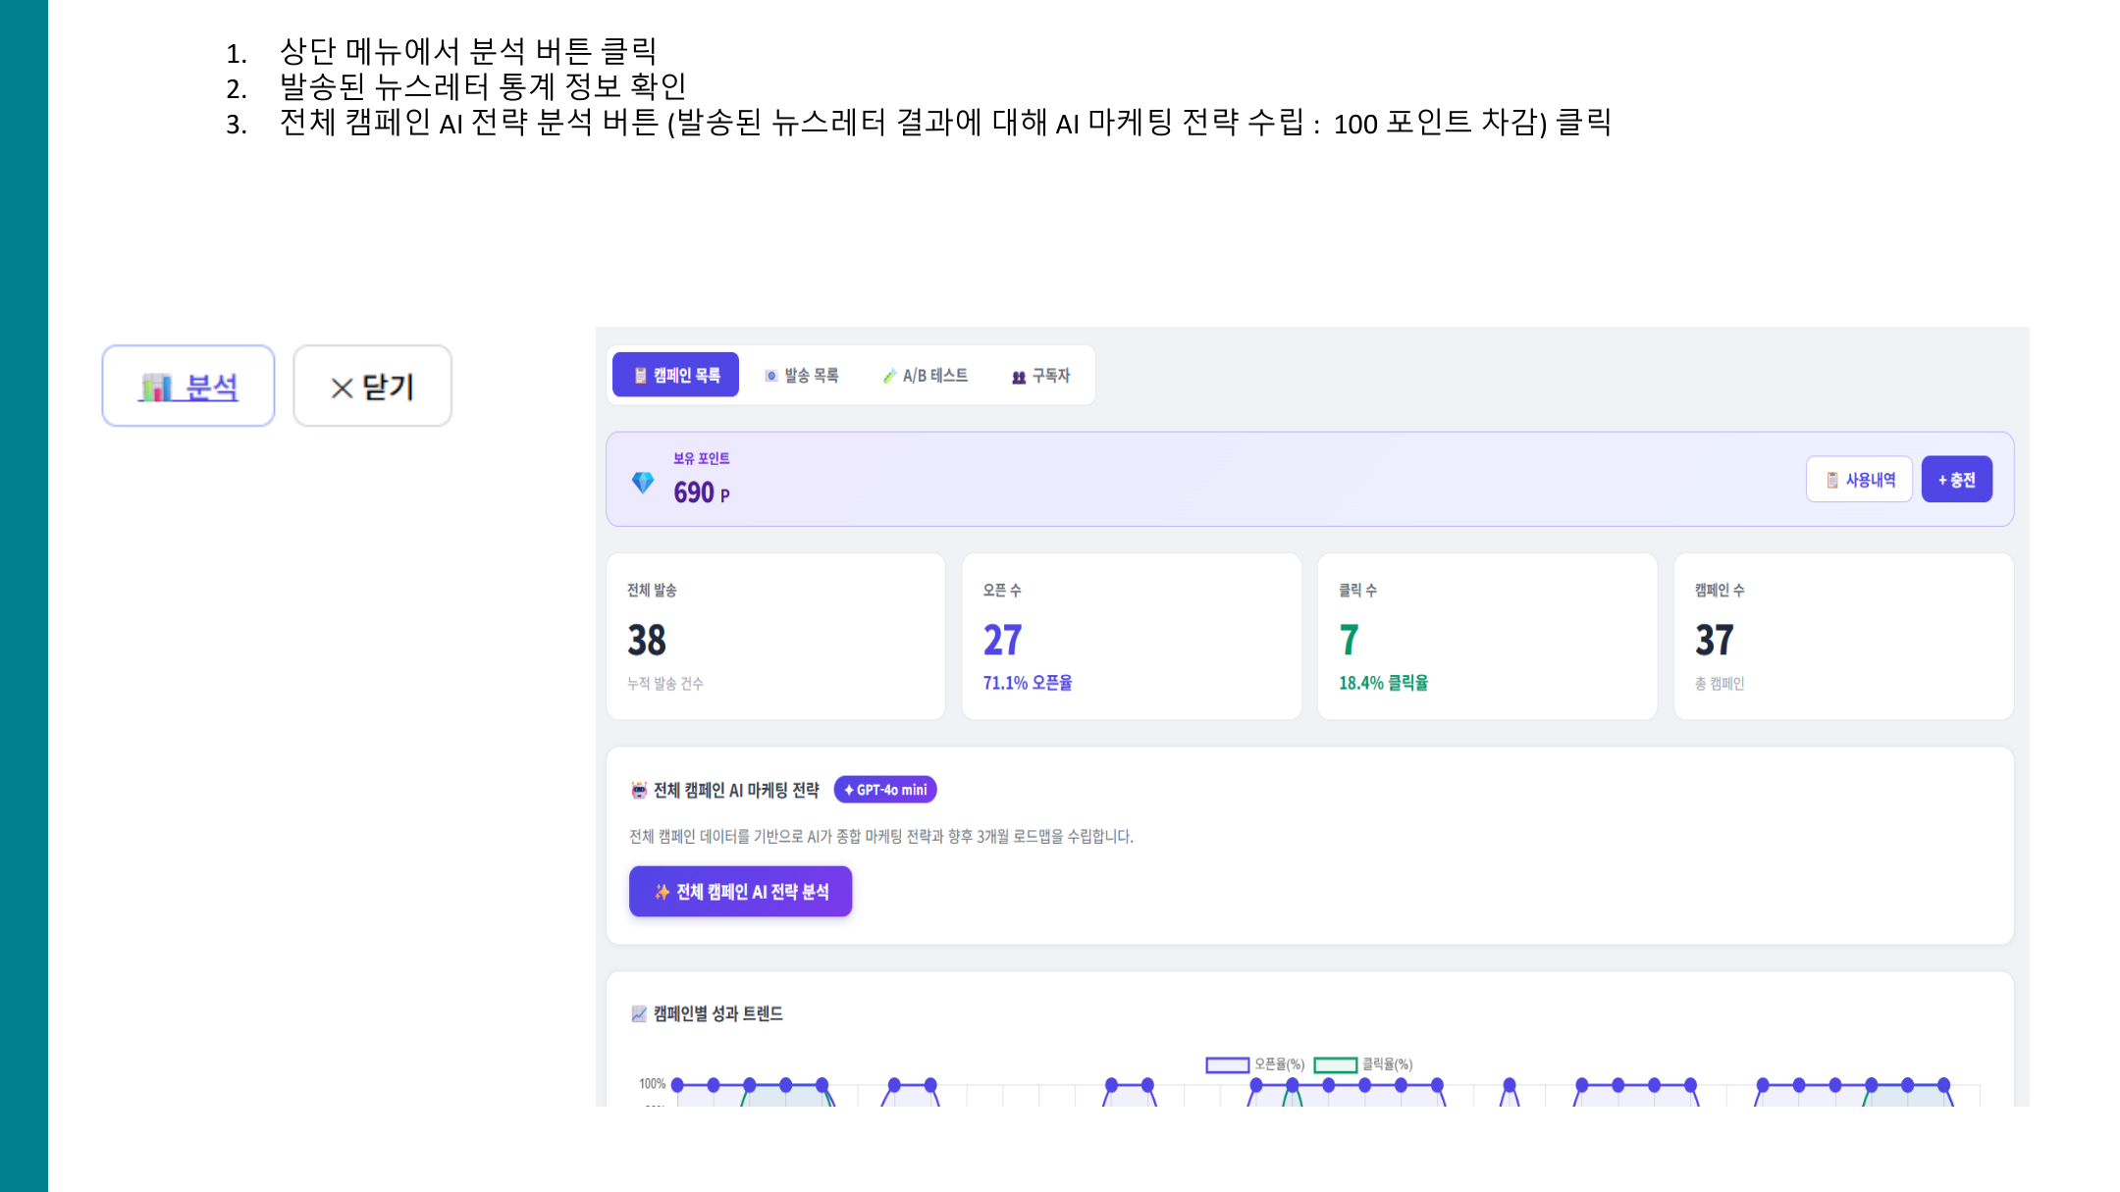Click the people icon on 구독자 tab

[1019, 377]
